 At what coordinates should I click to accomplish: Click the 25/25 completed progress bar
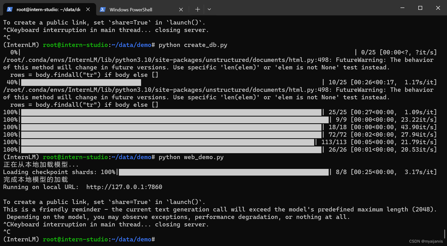171,112
